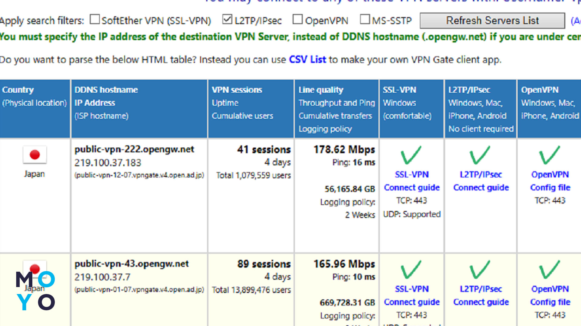Screen dimensions: 581x326
Task: Enable the SoftEther VPN (SSL-VPN) filter checkbox
Action: [95, 20]
